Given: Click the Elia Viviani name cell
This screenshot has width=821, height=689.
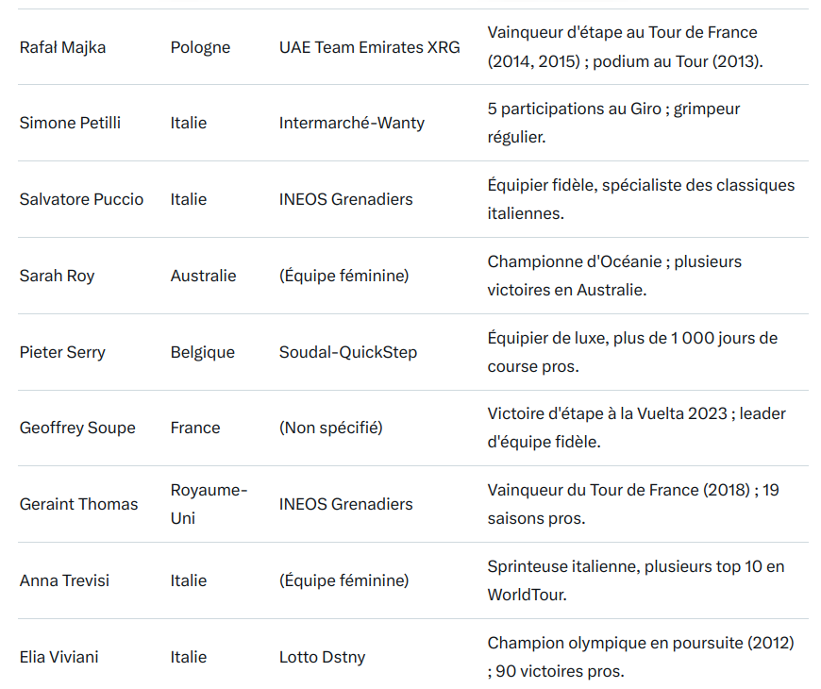Looking at the screenshot, I should point(59,657).
